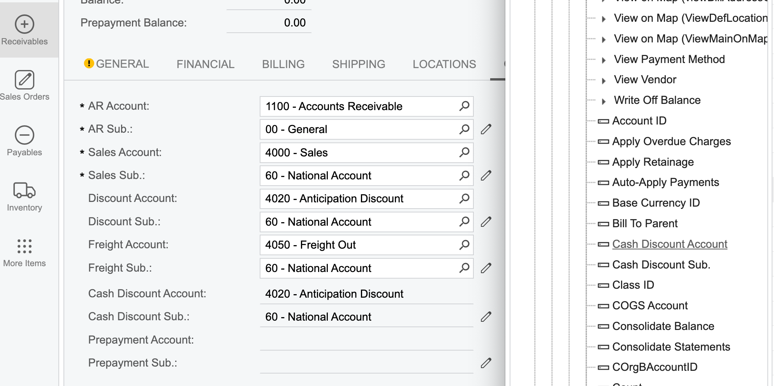Click AR Account lookup magnifier icon

pyautogui.click(x=464, y=106)
